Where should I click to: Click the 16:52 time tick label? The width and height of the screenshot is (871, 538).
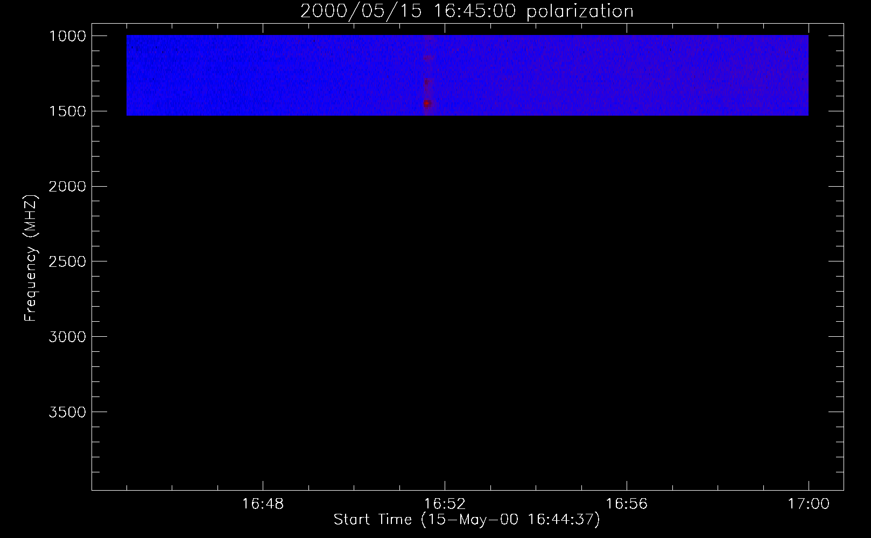click(x=445, y=504)
